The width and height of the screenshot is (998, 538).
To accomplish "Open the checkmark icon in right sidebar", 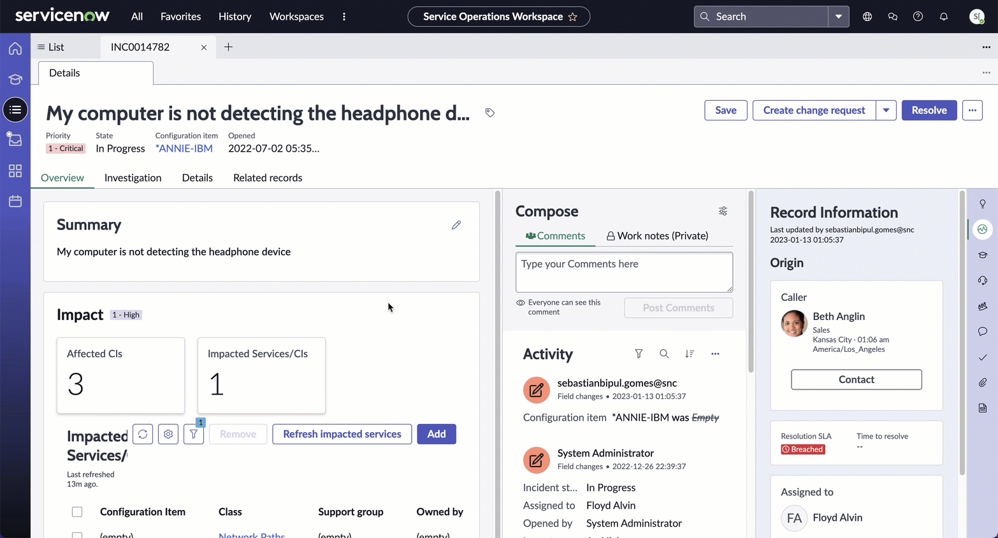I will pyautogui.click(x=983, y=357).
